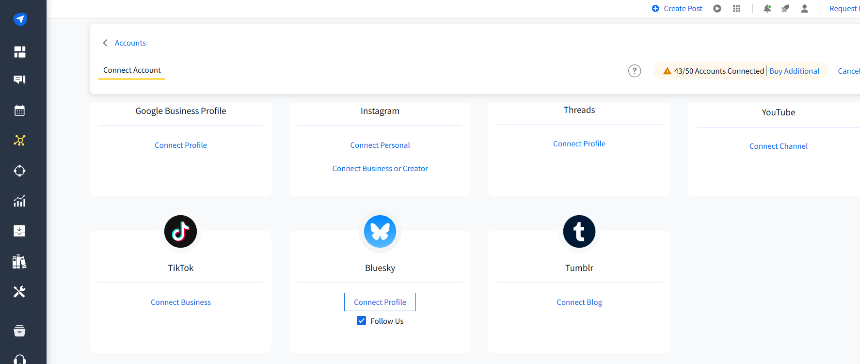Select the Connect Account tab
This screenshot has width=860, height=364.
[132, 70]
